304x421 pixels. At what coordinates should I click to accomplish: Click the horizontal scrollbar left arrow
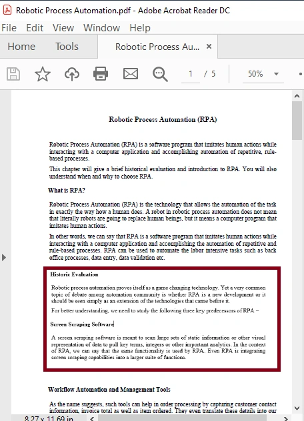[x=92, y=418]
